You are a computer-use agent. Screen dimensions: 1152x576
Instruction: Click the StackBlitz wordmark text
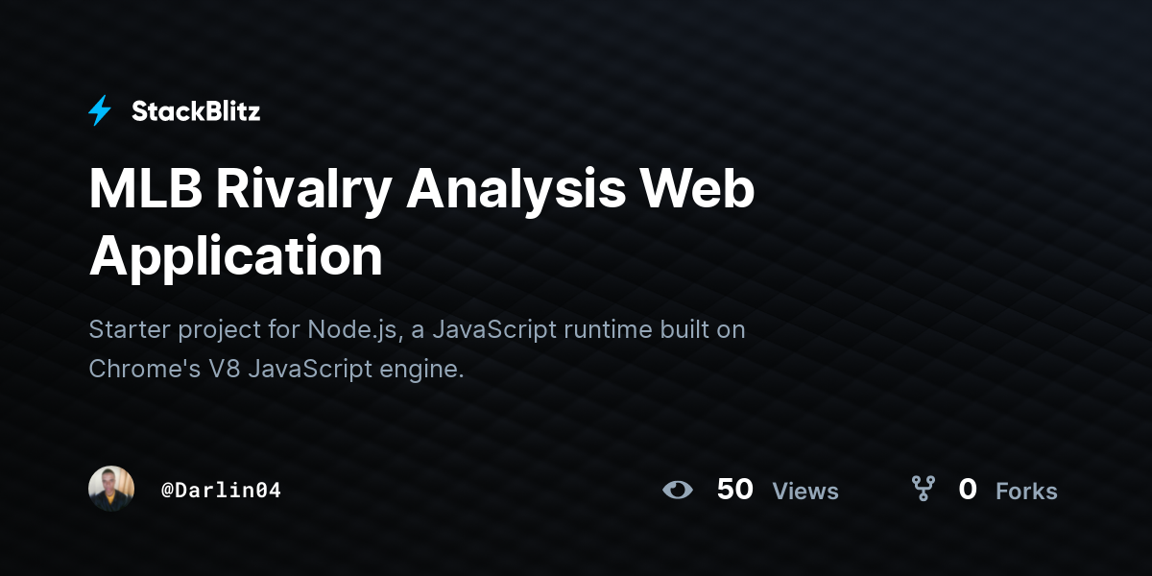[196, 111]
